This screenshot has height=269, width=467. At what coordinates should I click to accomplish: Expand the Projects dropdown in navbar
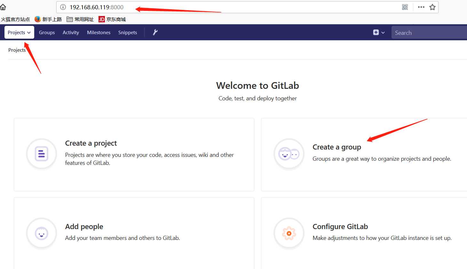[19, 32]
